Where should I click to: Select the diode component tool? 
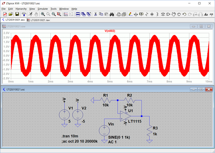tap(163, 14)
